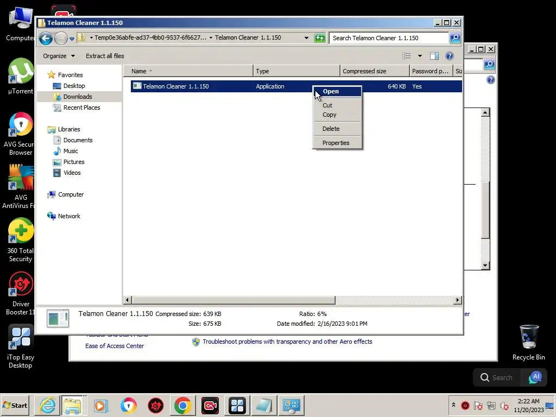The height and width of the screenshot is (417, 556).
Task: Open Recent Places in navigation pane
Action: 81,108
